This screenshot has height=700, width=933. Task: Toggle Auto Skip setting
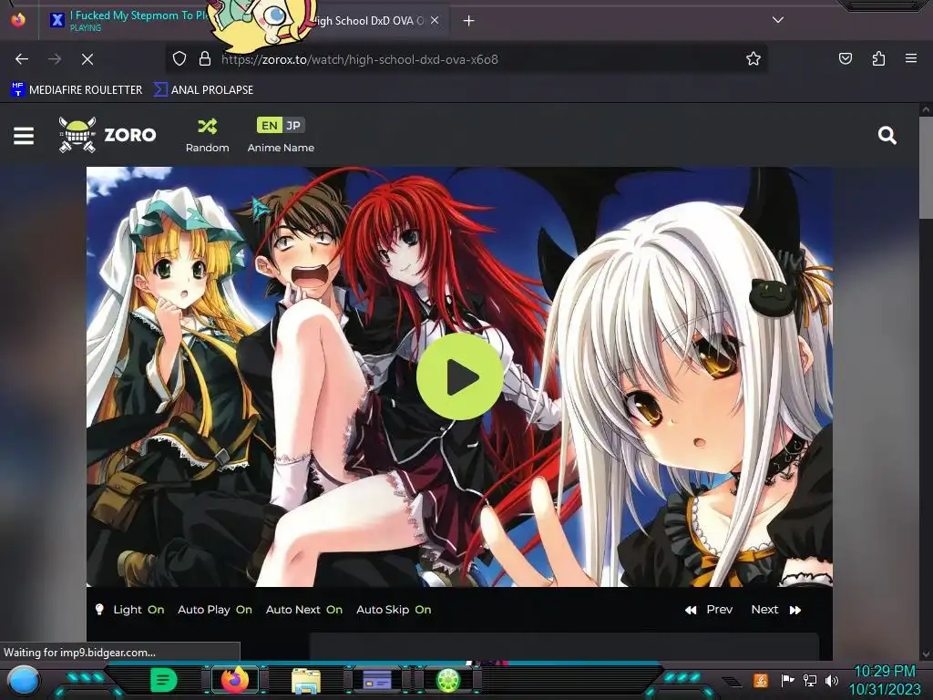click(394, 610)
